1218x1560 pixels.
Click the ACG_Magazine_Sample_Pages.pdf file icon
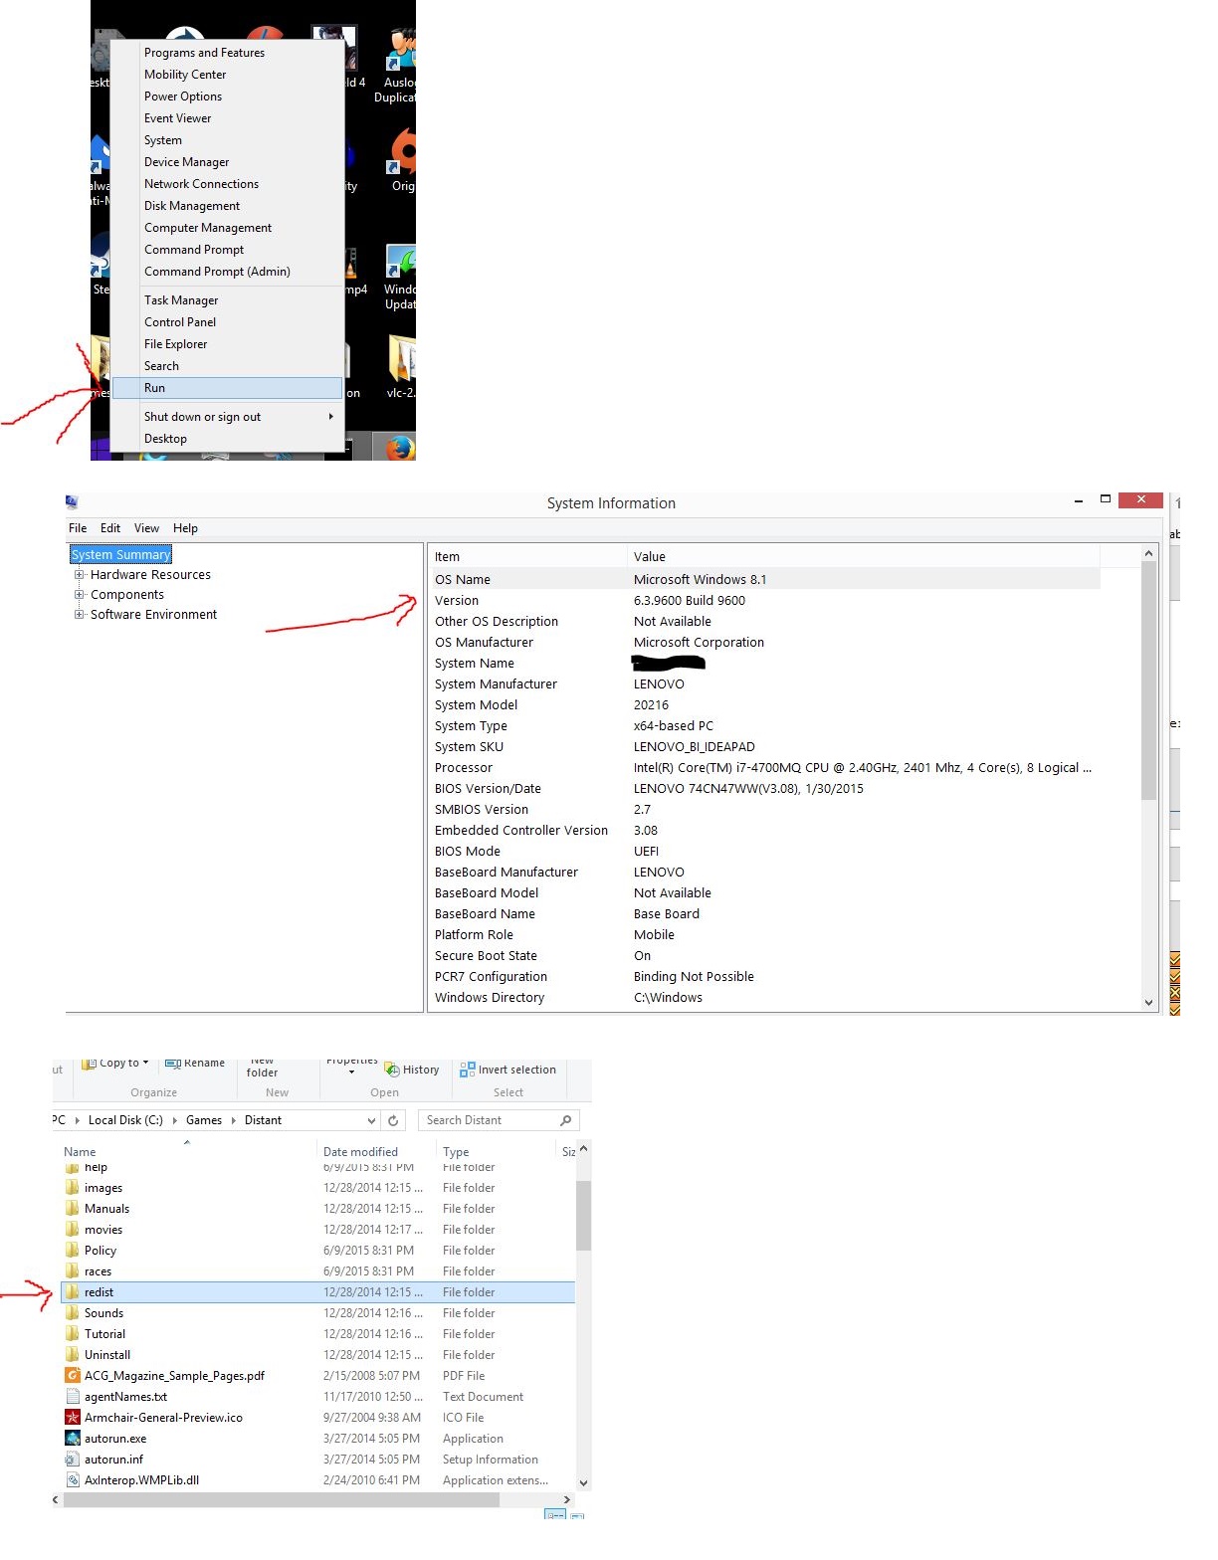pos(73,1375)
